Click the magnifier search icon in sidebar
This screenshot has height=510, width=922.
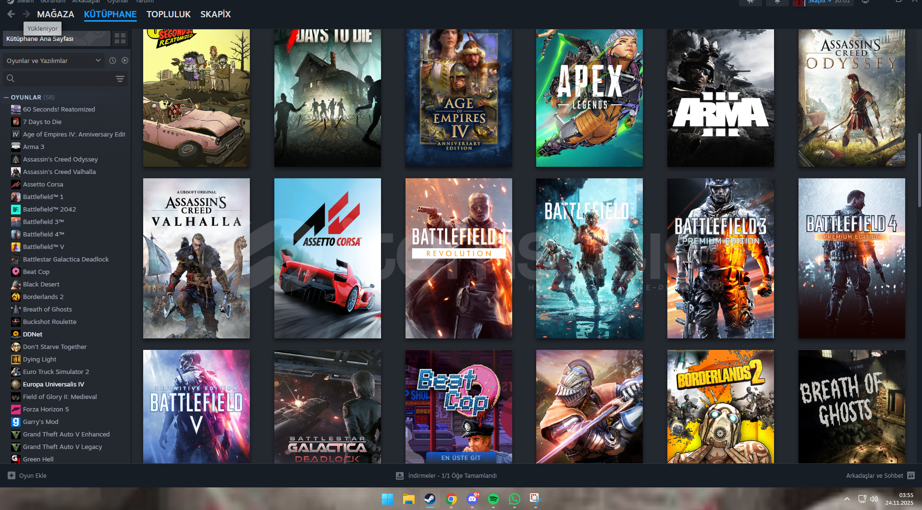pos(11,78)
